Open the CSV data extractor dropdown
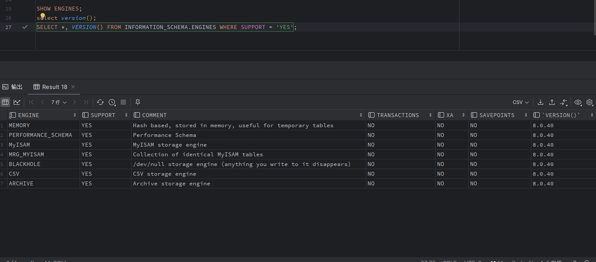Screen dimensions: 596x262 (521, 102)
